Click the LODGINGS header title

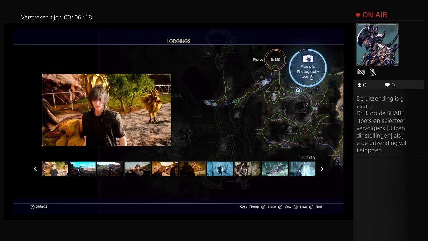click(179, 41)
